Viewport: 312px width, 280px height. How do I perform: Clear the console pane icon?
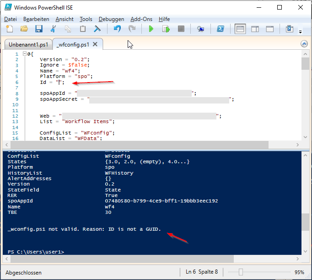97,29
